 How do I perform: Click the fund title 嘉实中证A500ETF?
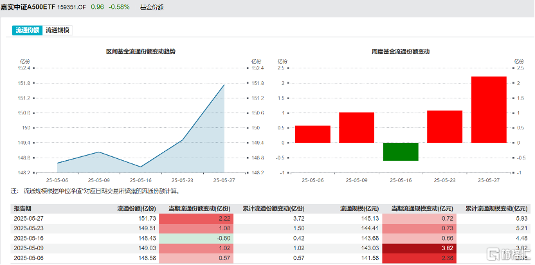(x=28, y=7)
